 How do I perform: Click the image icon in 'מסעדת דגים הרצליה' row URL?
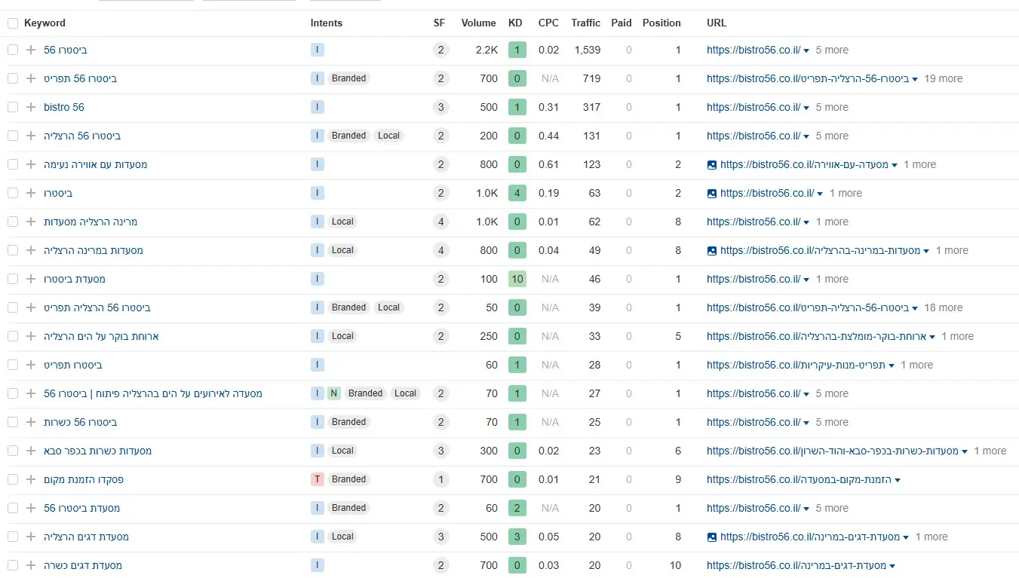(712, 537)
